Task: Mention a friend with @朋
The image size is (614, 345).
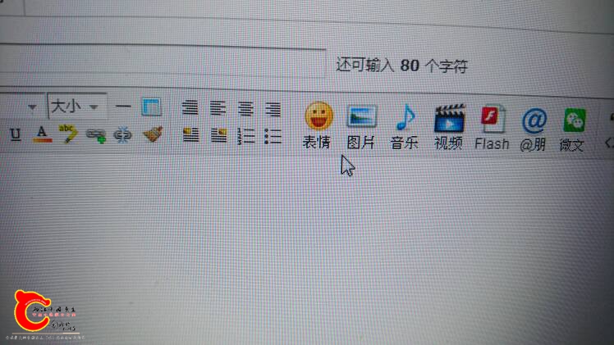Action: click(x=534, y=129)
